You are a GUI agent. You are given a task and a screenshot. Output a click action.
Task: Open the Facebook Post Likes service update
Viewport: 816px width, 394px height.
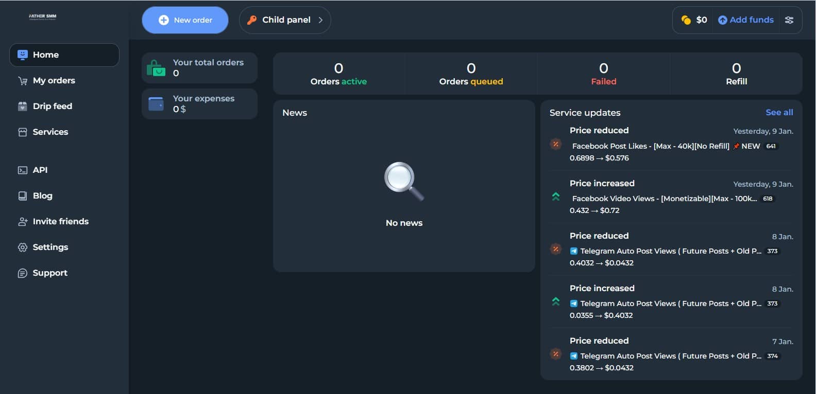pyautogui.click(x=650, y=146)
